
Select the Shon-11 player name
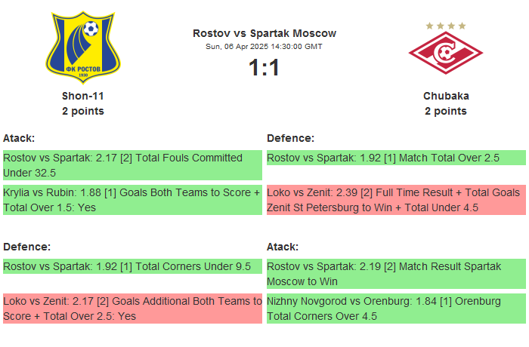[x=83, y=96]
